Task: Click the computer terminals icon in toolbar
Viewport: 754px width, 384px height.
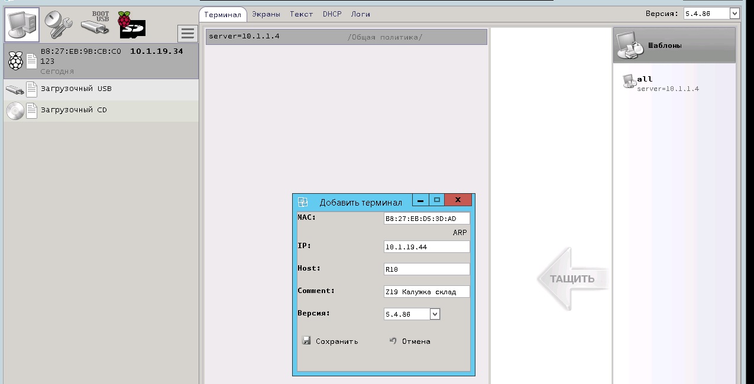Action: [x=22, y=25]
